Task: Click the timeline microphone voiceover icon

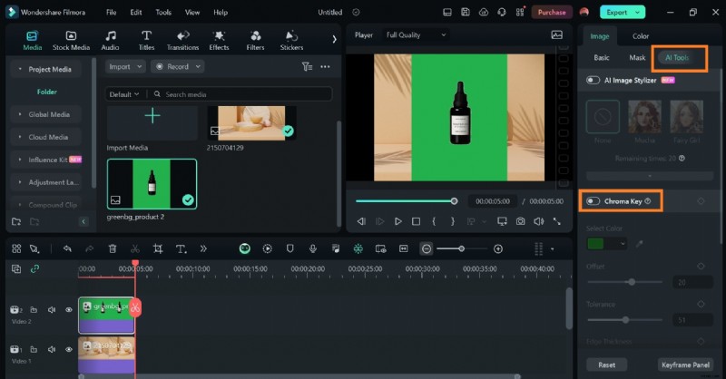Action: click(x=312, y=249)
